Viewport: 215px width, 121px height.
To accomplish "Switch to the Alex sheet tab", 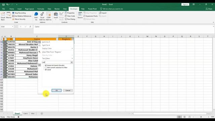I will (x=33, y=114).
